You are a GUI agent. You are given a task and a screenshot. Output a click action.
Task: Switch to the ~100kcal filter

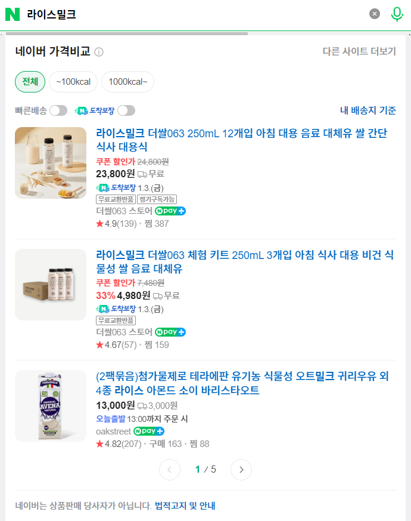pos(73,81)
